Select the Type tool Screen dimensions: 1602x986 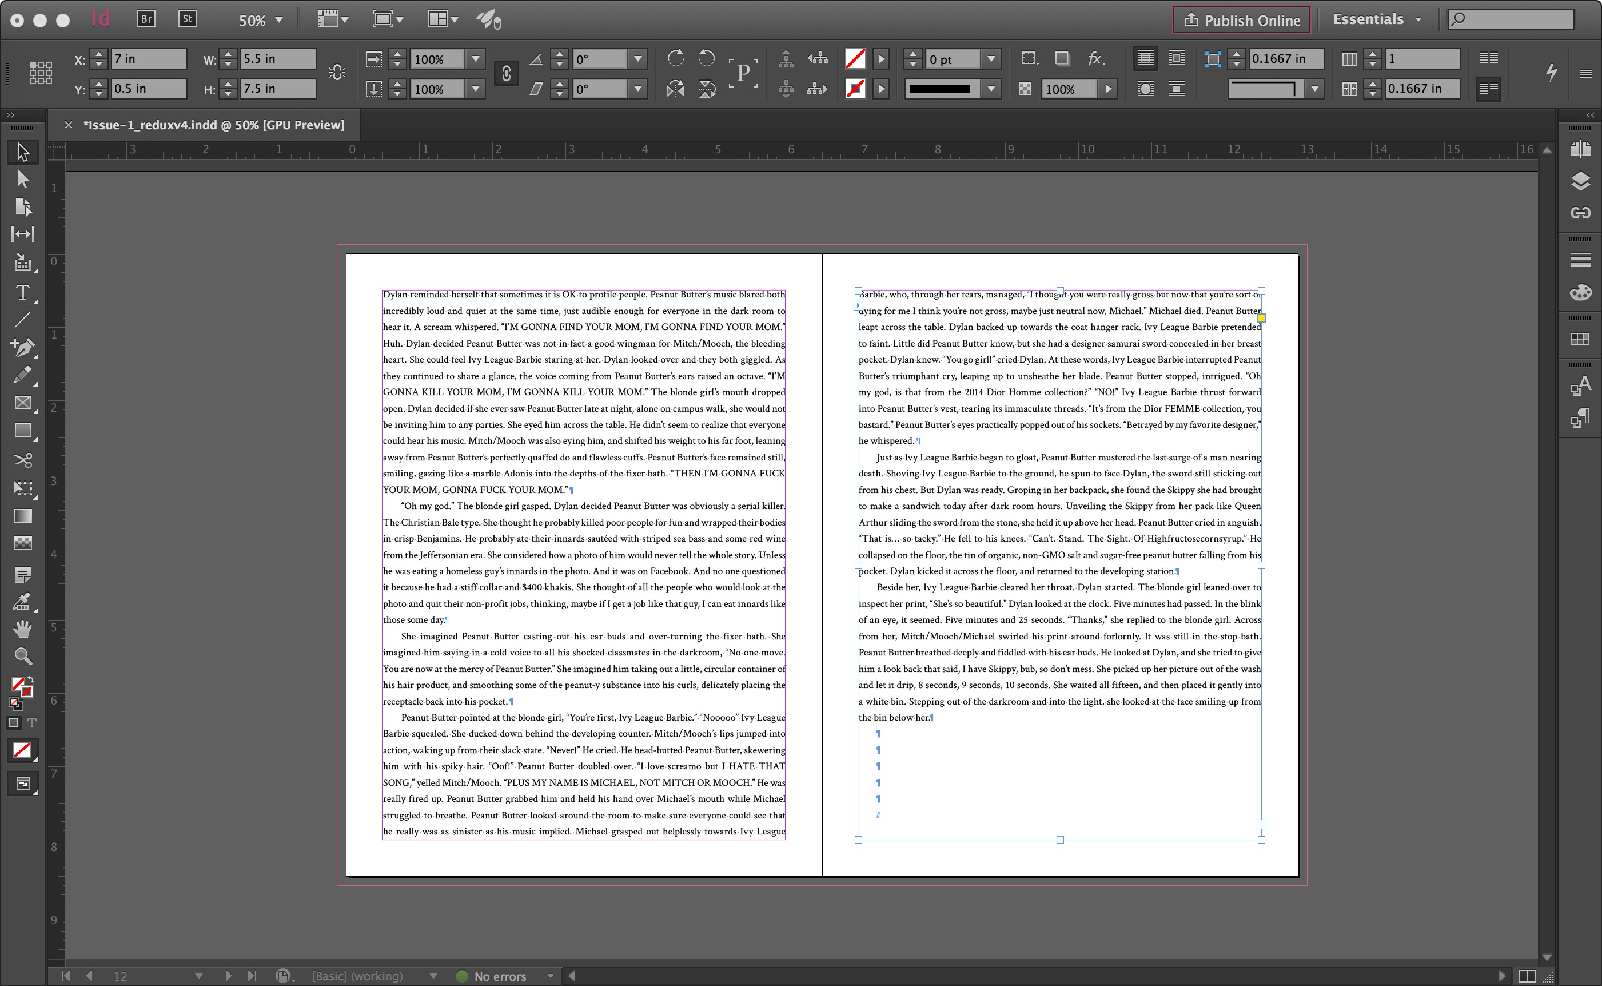[x=22, y=293]
